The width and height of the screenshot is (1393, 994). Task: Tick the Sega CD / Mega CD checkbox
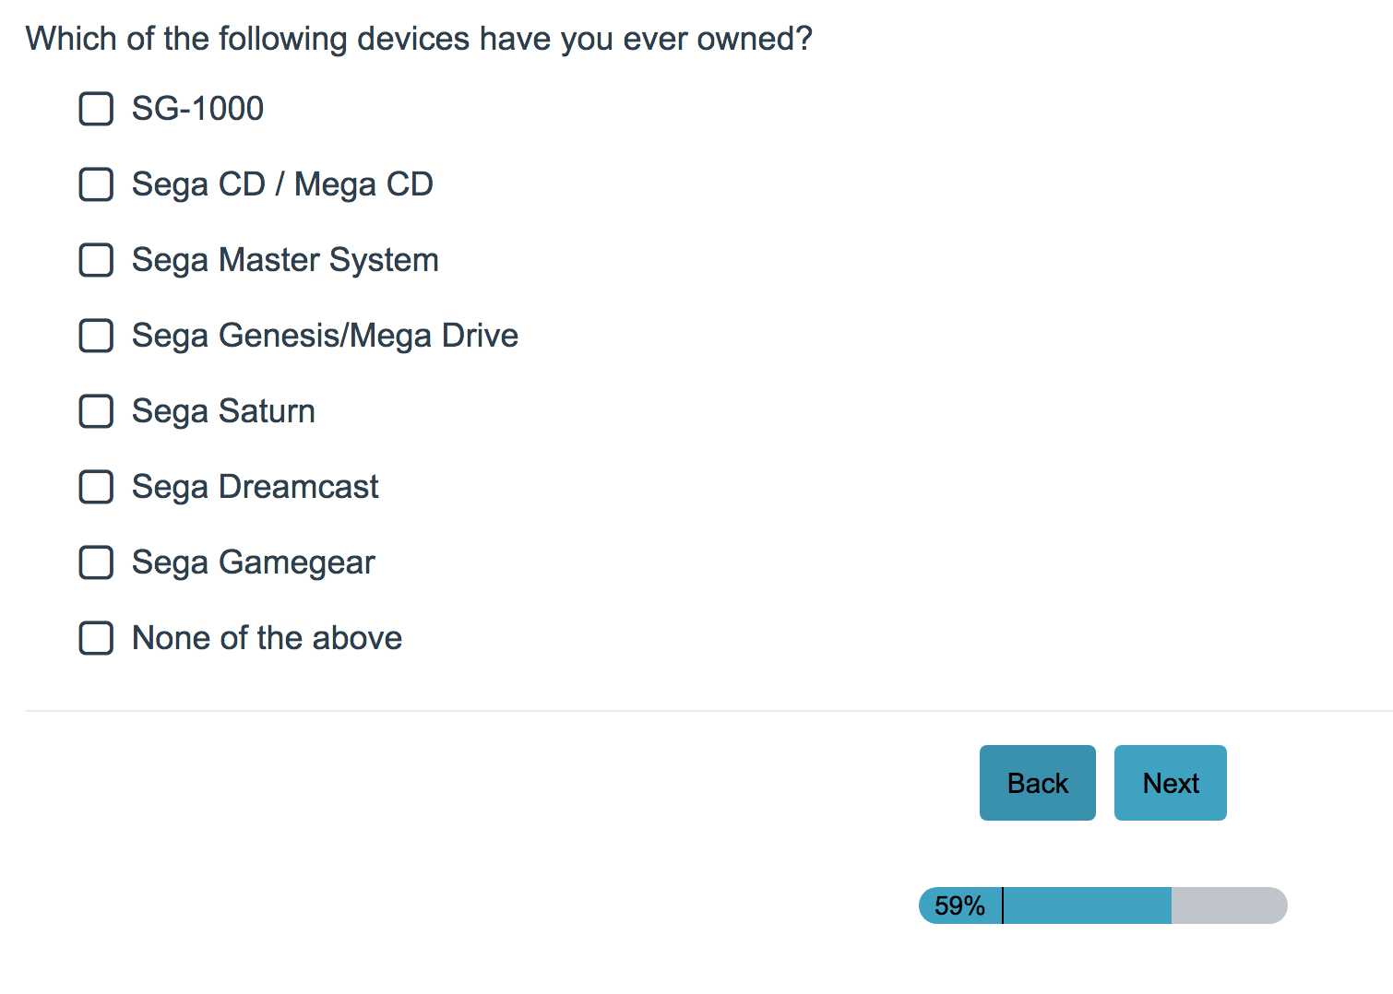[x=96, y=184]
